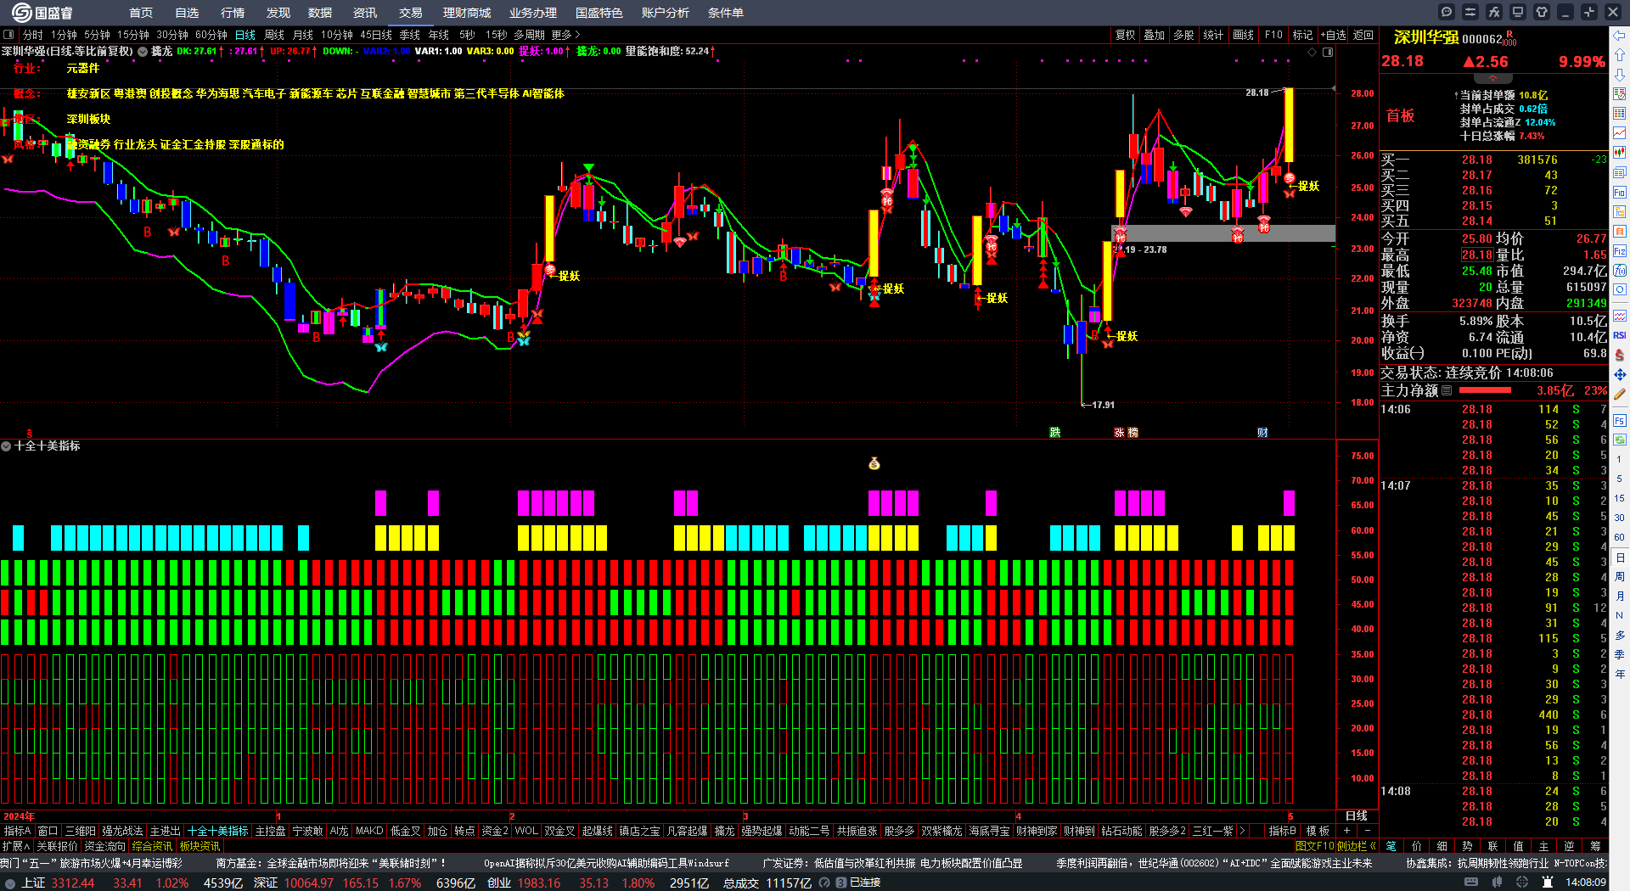This screenshot has height=891, width=1630.
Task: Click the blue up arrow in right sidebar
Action: pos(1620,55)
